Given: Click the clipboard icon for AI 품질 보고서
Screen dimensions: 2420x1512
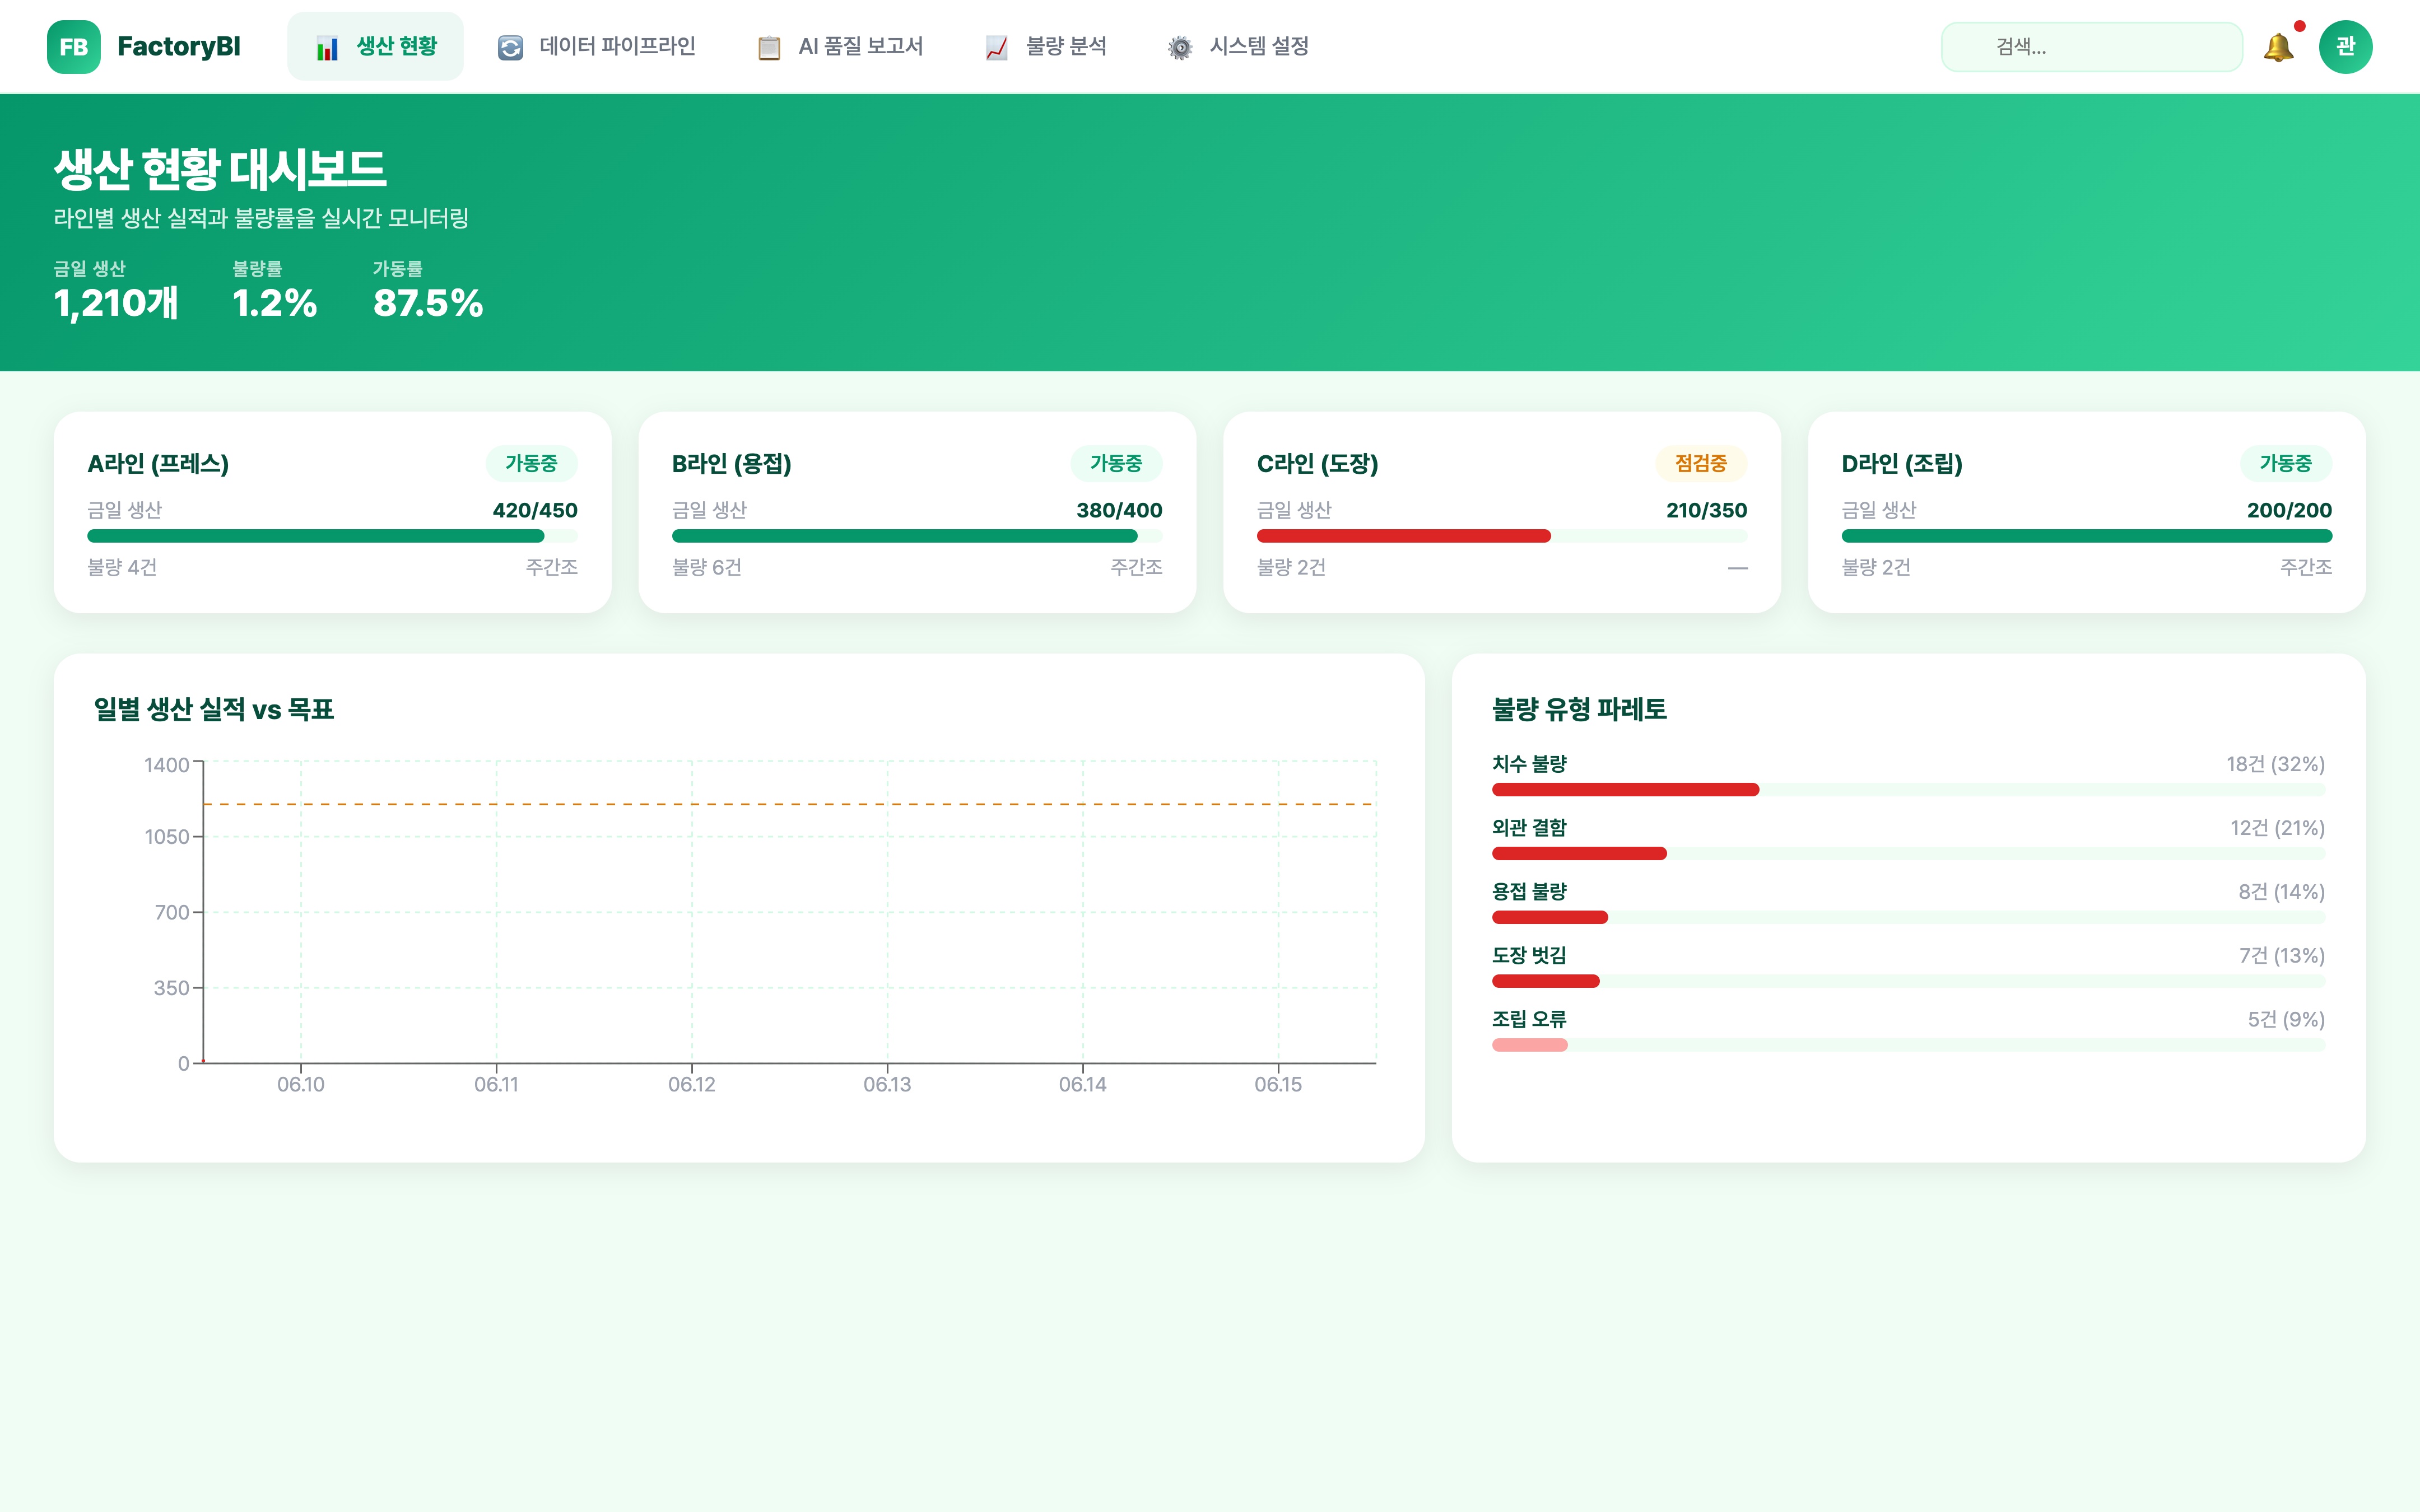Looking at the screenshot, I should (x=768, y=48).
